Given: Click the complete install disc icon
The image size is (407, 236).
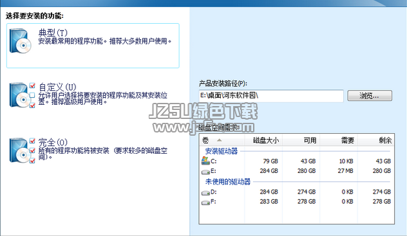Looking at the screenshot, I should click(x=22, y=150).
